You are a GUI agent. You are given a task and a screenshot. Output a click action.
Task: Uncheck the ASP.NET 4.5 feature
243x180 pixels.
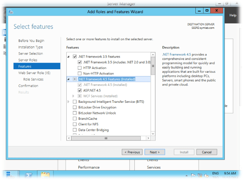[x=80, y=90]
